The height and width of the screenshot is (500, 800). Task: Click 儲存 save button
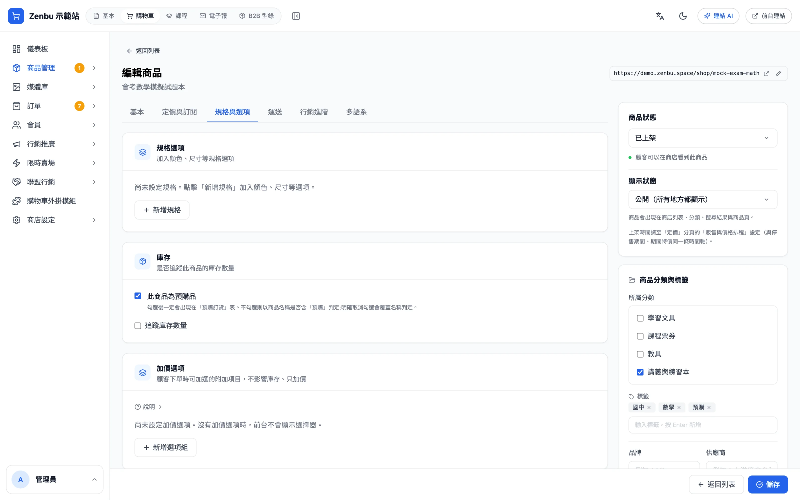(767, 484)
